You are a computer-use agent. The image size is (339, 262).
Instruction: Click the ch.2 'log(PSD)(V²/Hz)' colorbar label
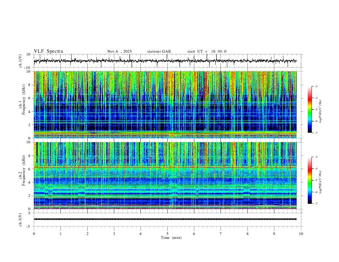coord(321,182)
